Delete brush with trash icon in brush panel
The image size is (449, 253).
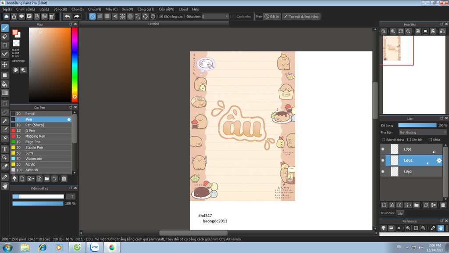64,178
